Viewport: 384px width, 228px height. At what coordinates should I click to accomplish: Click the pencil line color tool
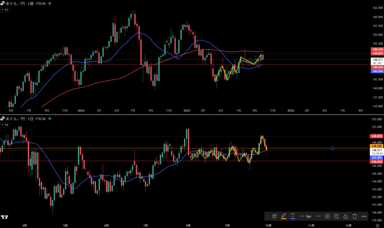click(x=283, y=216)
